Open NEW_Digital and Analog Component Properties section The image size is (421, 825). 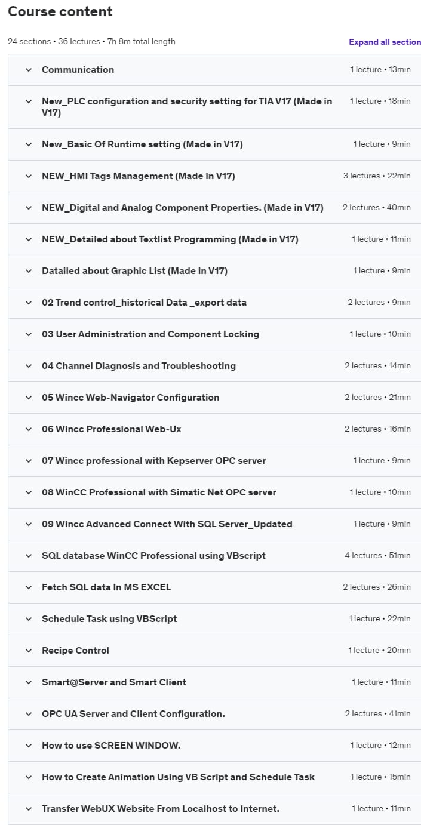[x=182, y=208]
